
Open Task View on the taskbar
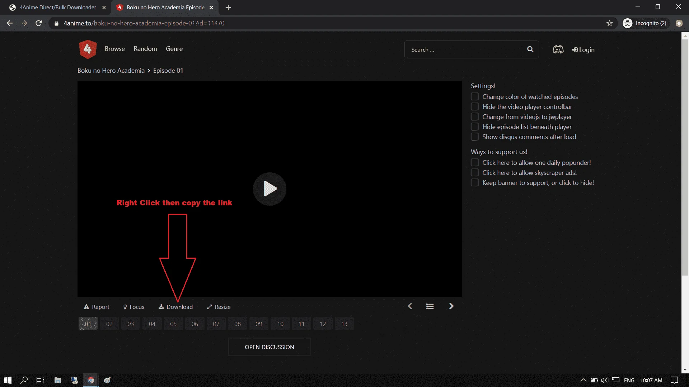[40, 380]
